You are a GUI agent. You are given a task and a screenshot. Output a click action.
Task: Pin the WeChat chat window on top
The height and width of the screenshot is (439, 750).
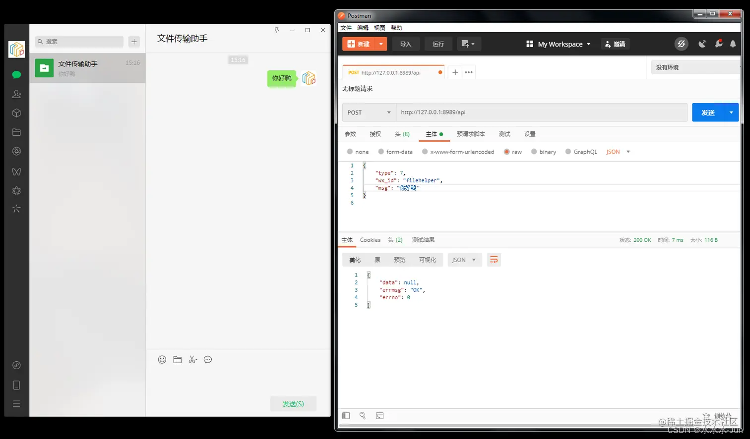(277, 30)
